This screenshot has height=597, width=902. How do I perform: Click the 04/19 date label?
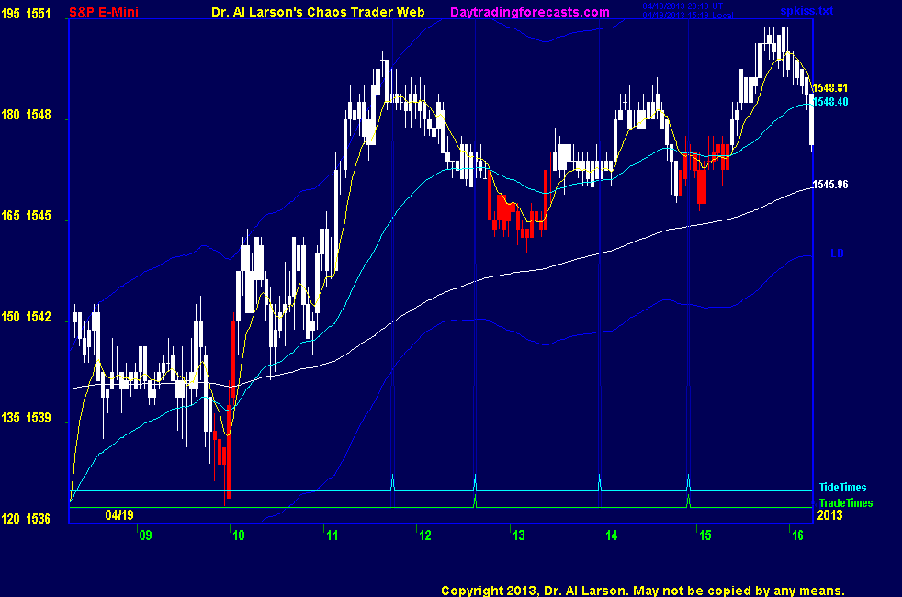[119, 515]
